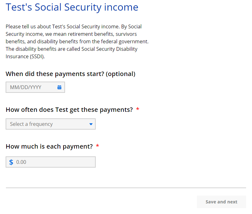
Task: Click the 'How often does Test get these payments?' label
Action: pyautogui.click(x=69, y=110)
